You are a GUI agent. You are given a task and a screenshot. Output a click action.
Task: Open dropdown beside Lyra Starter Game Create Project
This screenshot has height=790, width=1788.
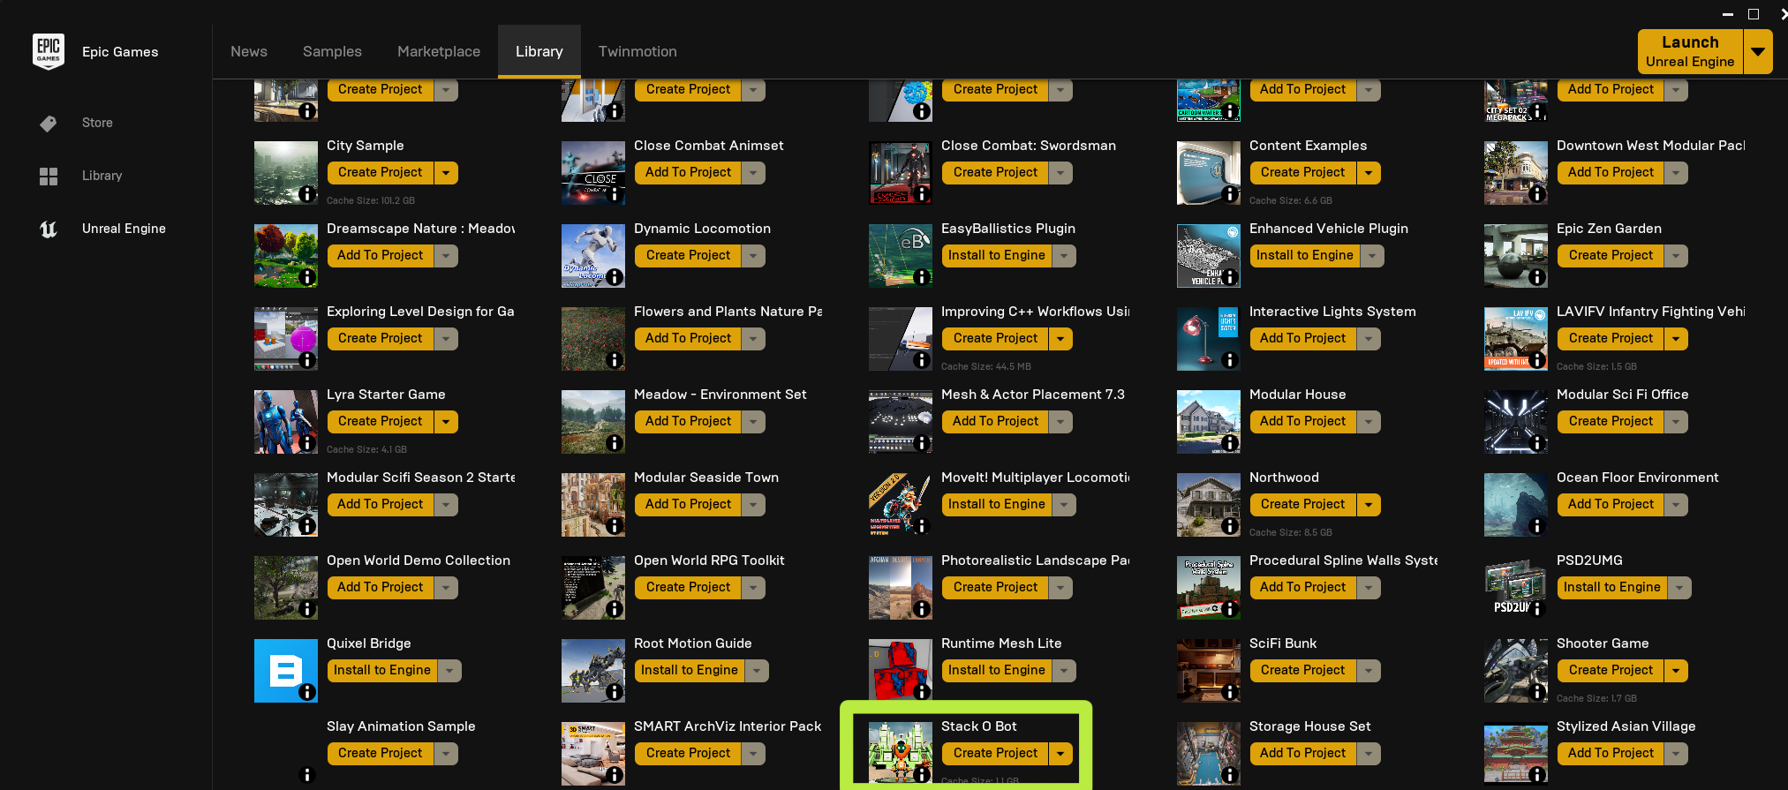[x=446, y=422]
